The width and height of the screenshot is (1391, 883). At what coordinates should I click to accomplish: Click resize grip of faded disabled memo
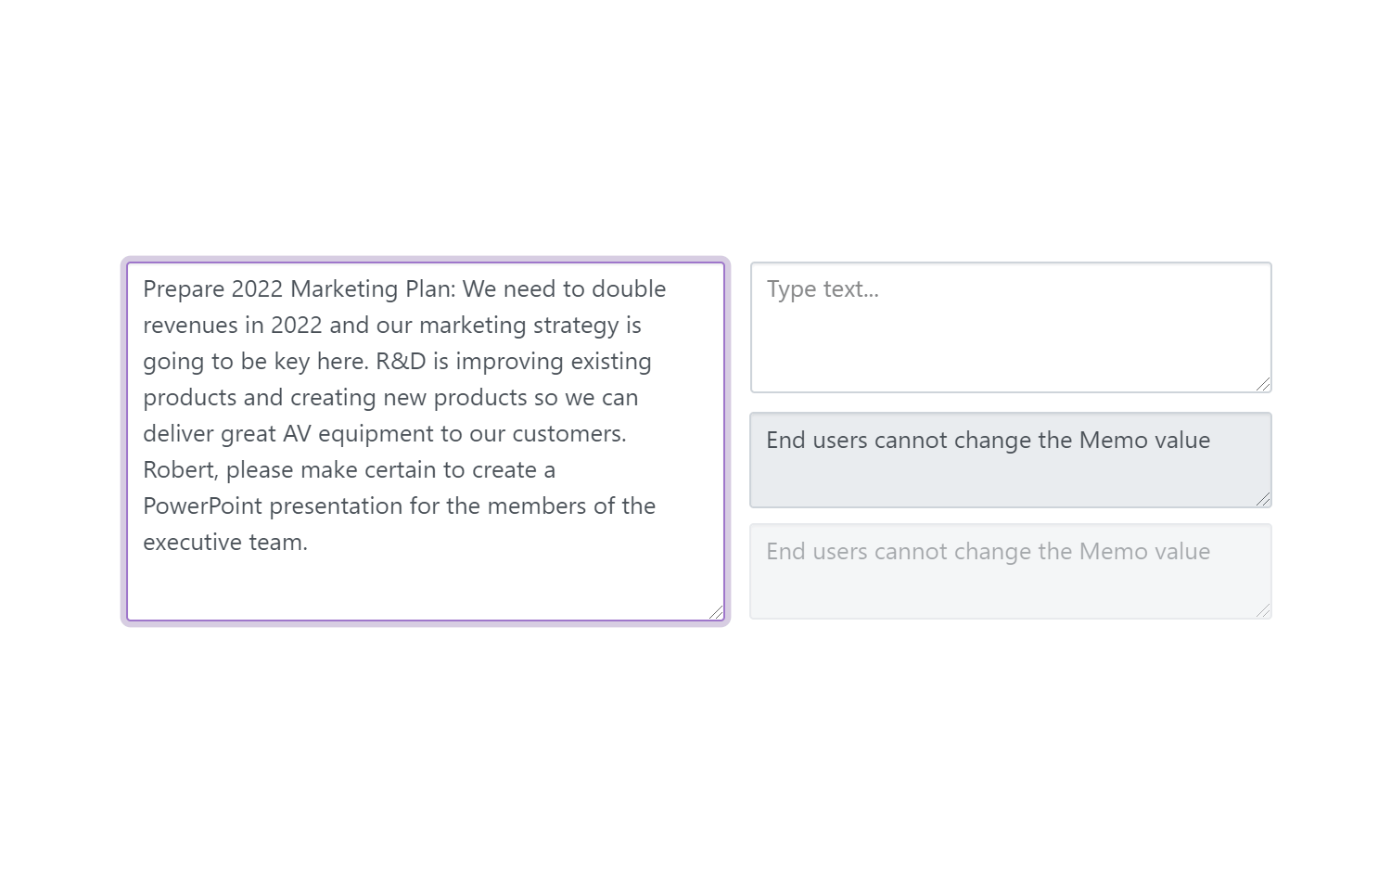click(1263, 610)
